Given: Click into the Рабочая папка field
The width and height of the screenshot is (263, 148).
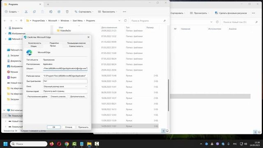Looking at the screenshot, I should [65, 76].
